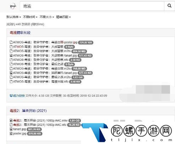Click video icon beside 1080p.AAC.mkv
175x144 pixels.
pyautogui.click(x=11, y=121)
